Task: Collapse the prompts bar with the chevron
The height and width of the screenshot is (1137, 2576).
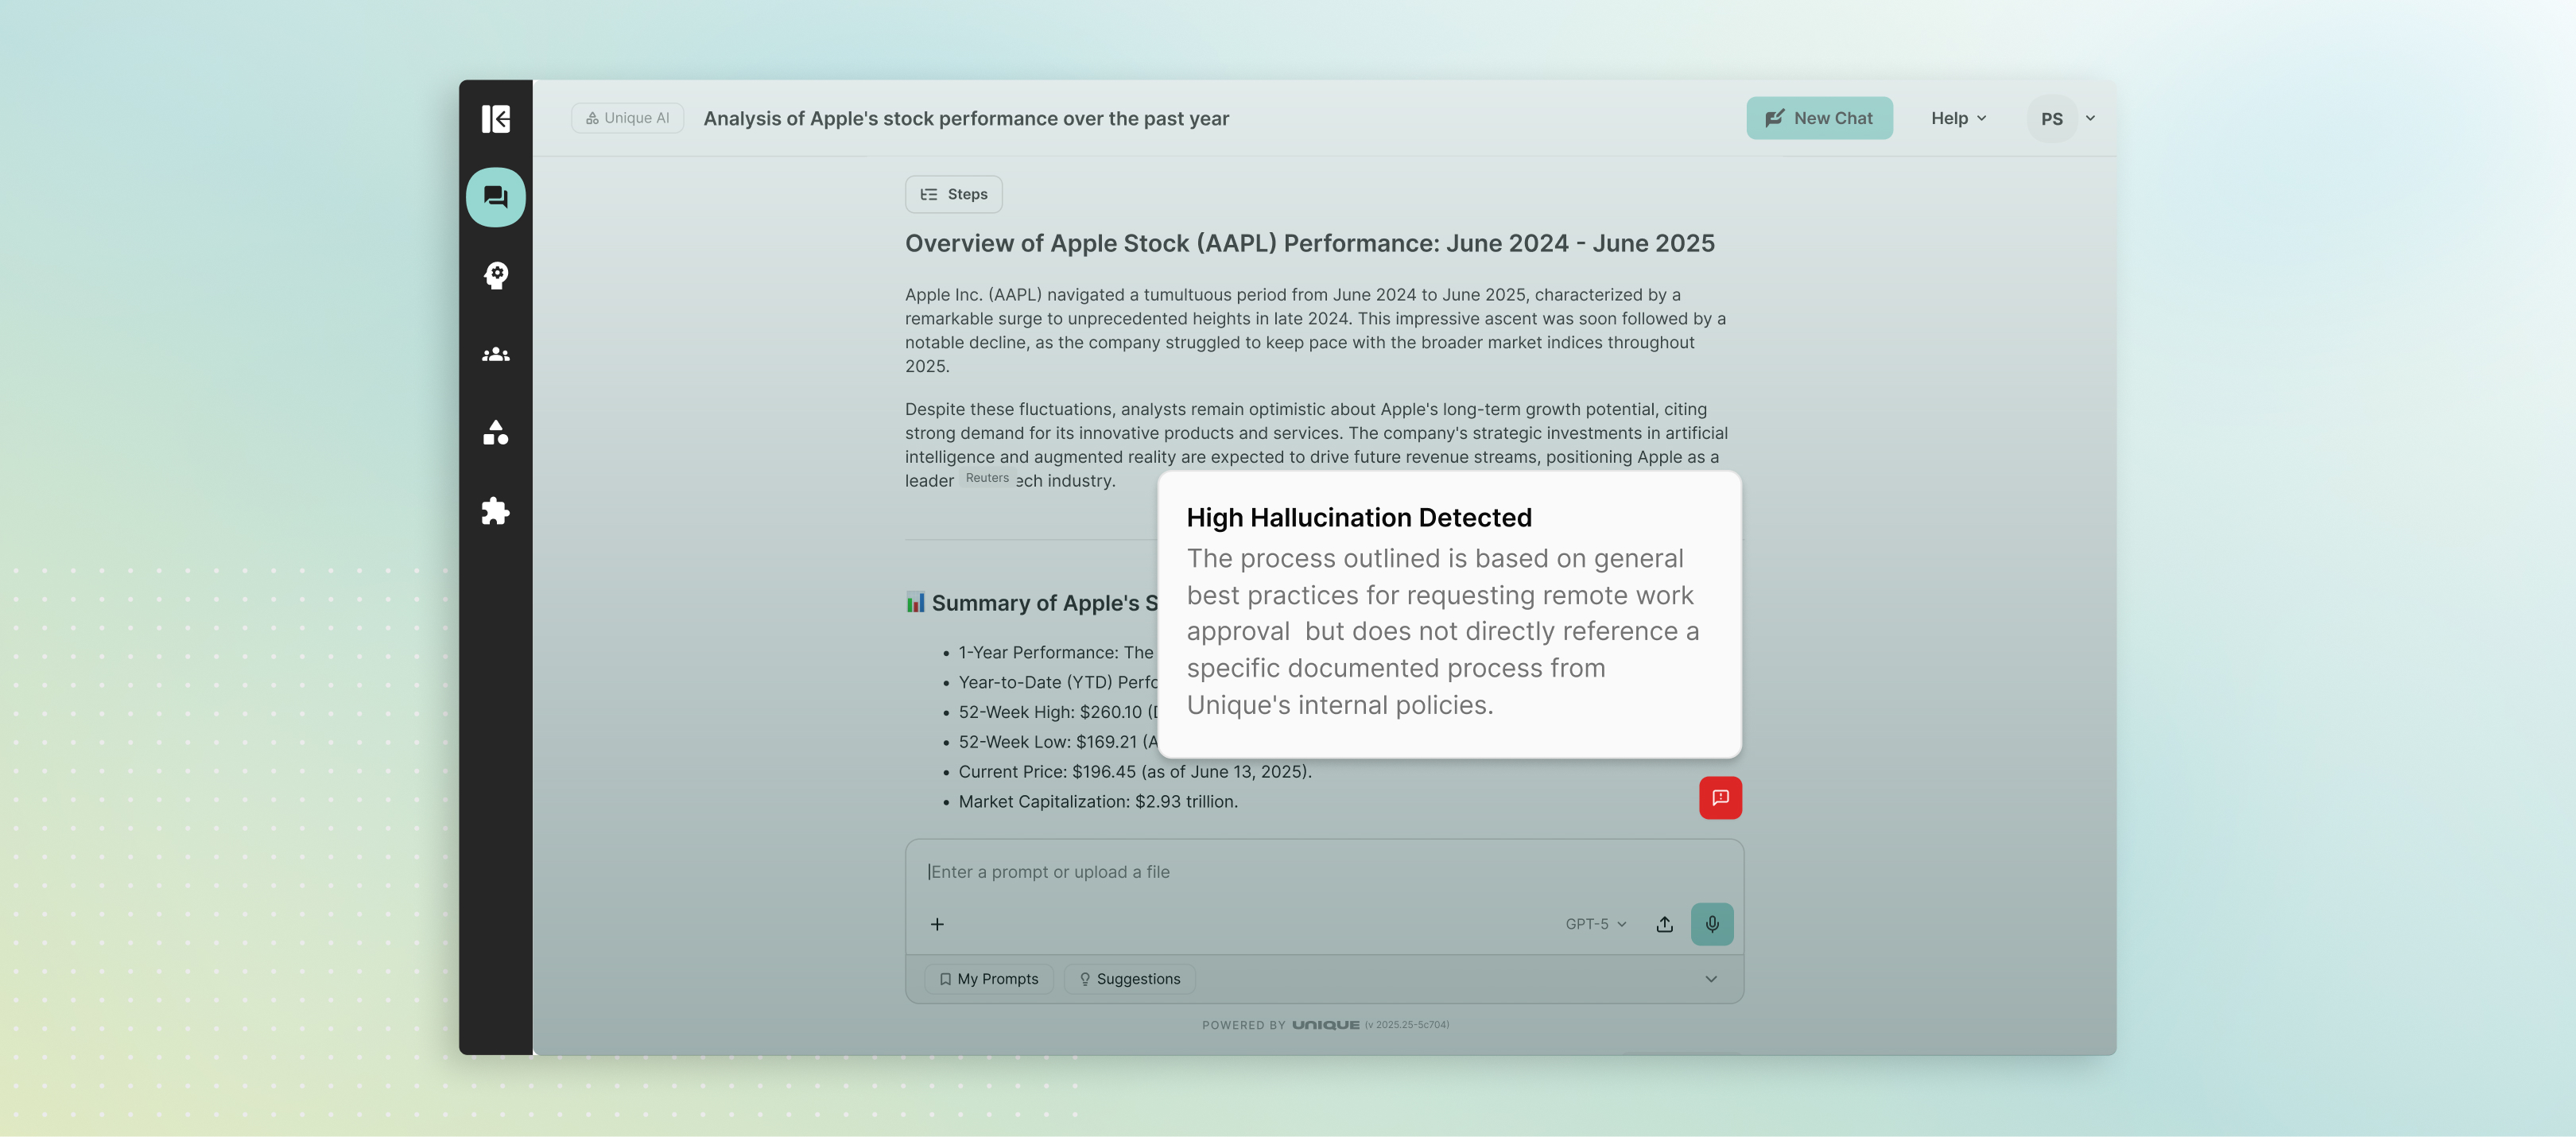Action: (x=1710, y=979)
